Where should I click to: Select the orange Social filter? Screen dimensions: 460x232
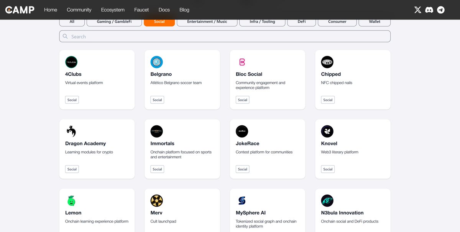159,22
